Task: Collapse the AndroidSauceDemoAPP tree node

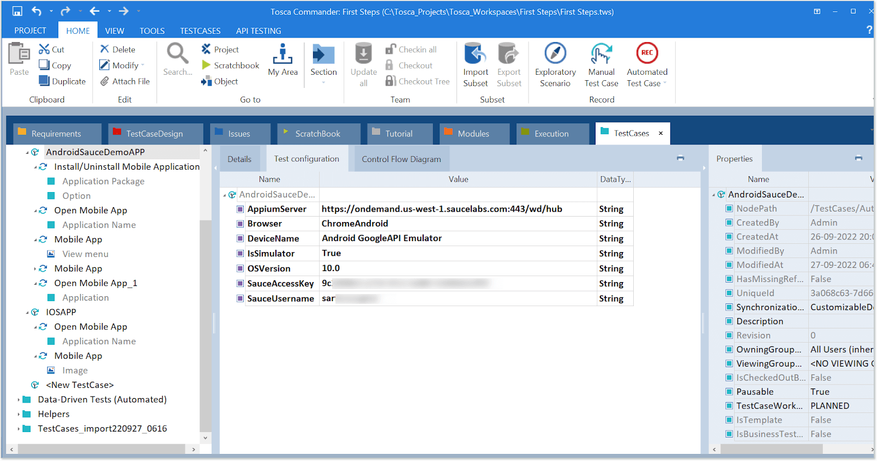Action: (x=27, y=153)
